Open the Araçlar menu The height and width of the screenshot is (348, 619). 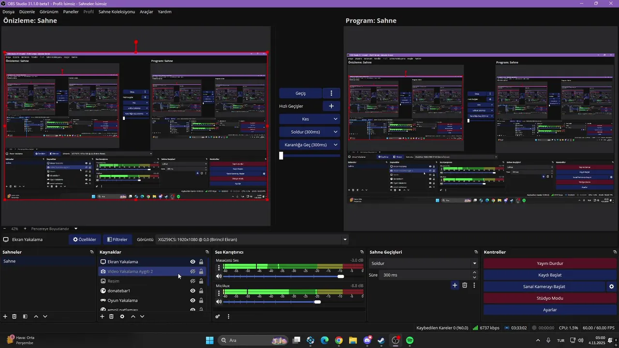147,12
